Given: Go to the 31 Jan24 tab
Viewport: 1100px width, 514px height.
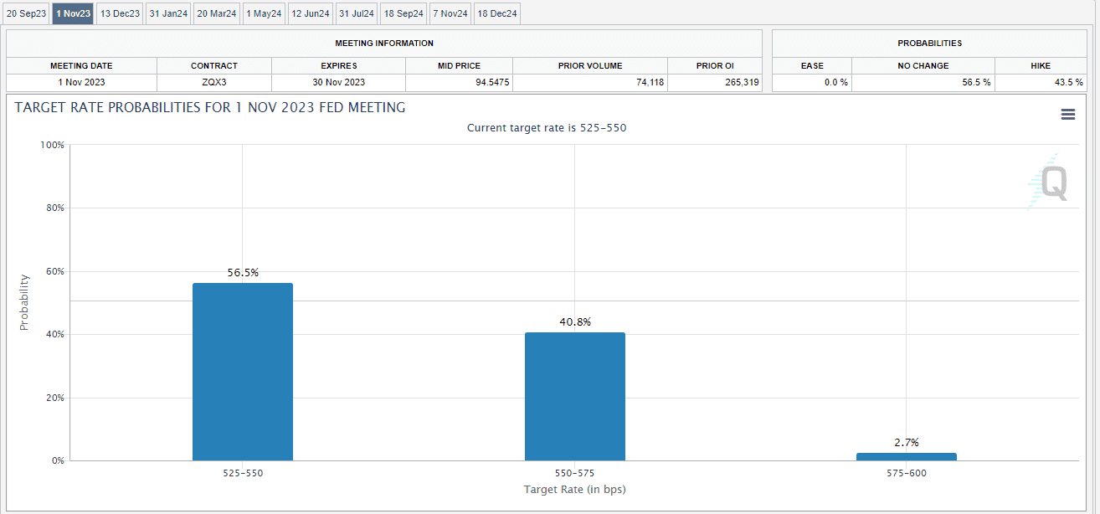Looking at the screenshot, I should point(168,13).
